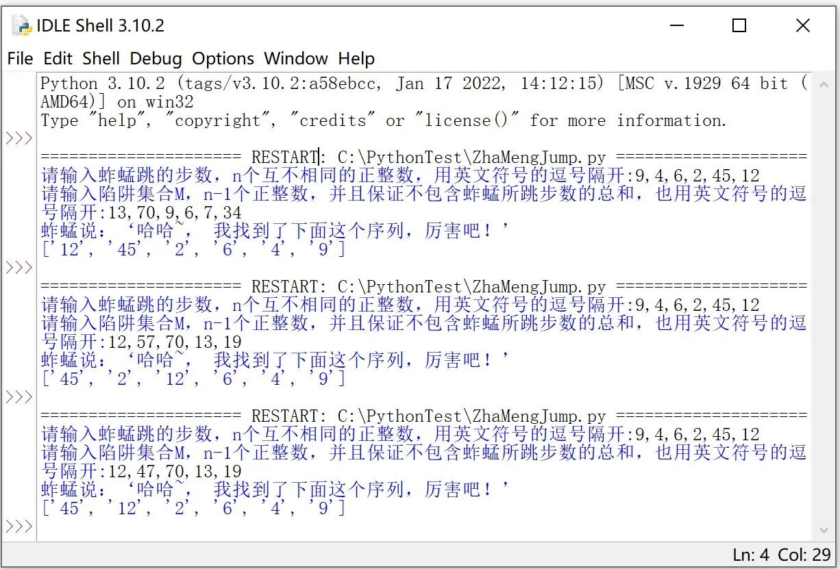Open the Help menu

[x=356, y=59]
